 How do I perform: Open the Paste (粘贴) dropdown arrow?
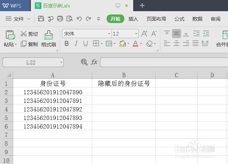coord(16,44)
